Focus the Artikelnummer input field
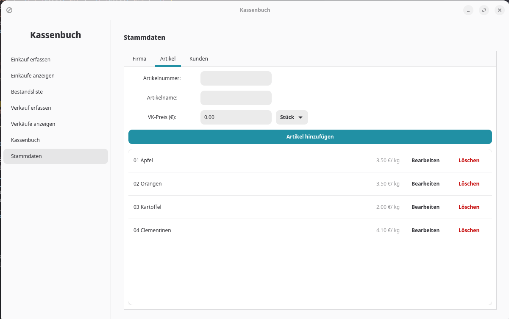This screenshot has height=319, width=509. [x=236, y=78]
